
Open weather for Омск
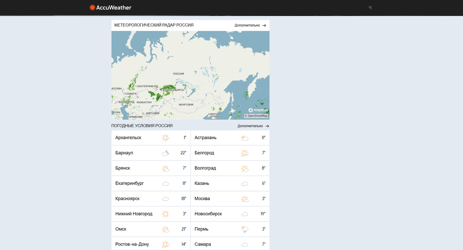click(x=151, y=229)
